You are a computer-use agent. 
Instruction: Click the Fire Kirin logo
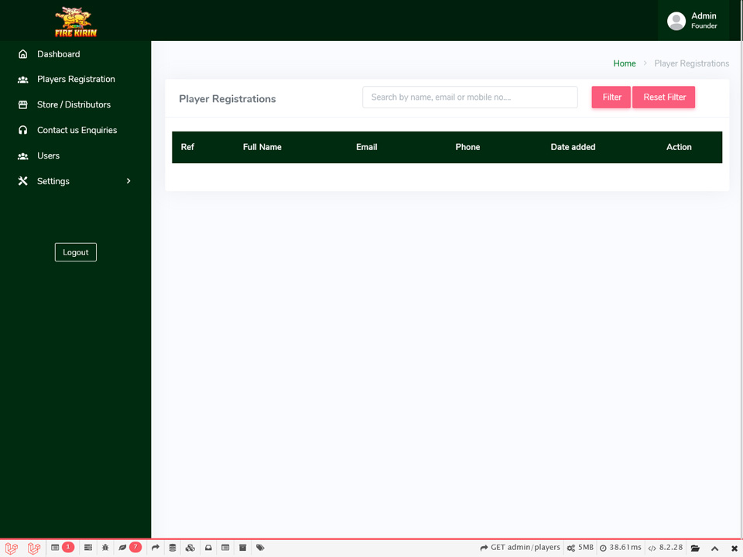76,21
